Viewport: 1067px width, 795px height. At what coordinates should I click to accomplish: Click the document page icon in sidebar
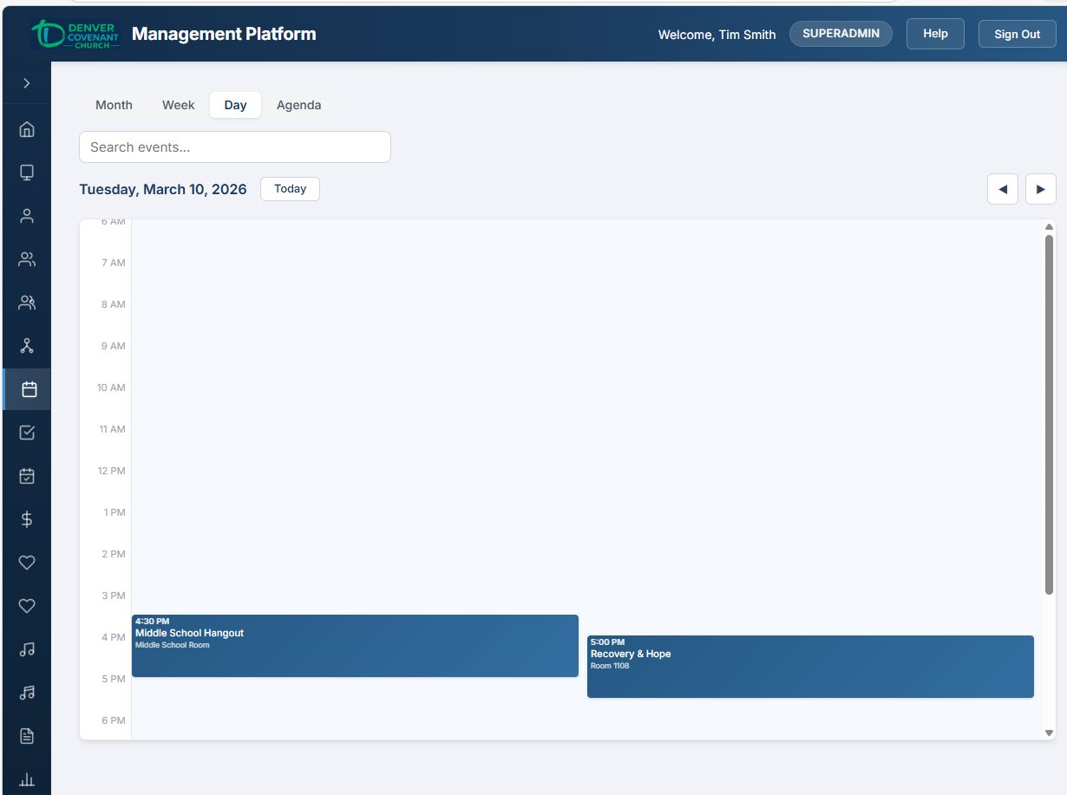click(27, 736)
